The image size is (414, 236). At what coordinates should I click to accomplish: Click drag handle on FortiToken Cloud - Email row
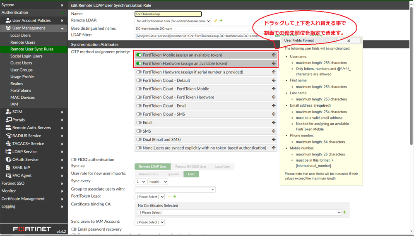[x=274, y=106]
